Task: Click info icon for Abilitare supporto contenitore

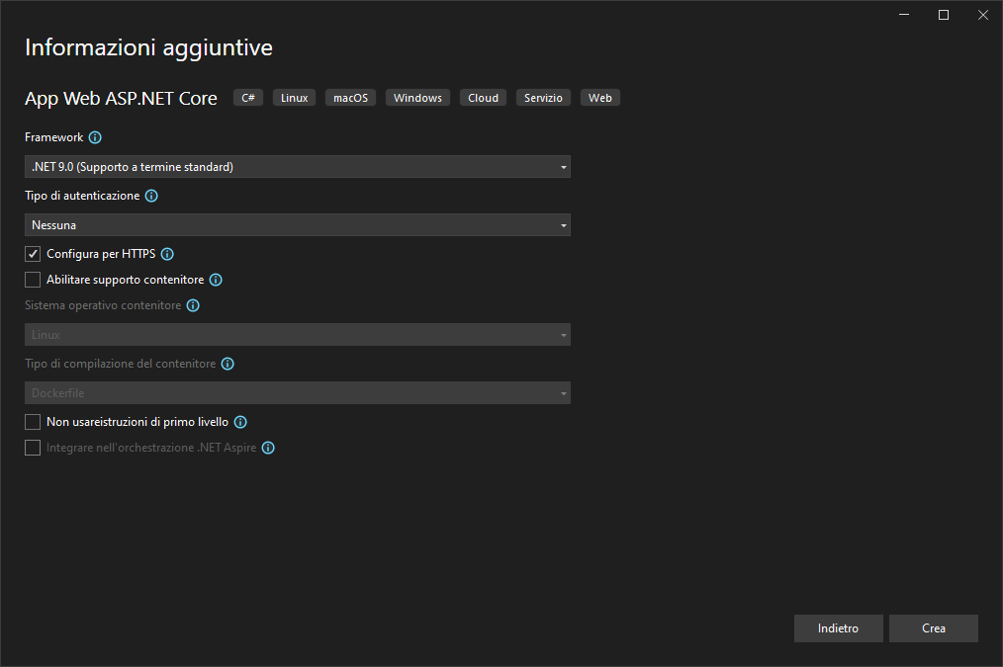Action: (x=217, y=280)
